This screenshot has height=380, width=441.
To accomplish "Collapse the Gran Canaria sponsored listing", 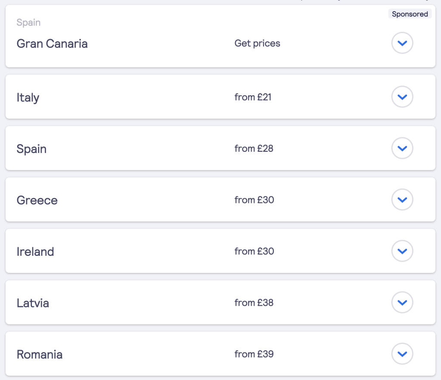I will click(402, 43).
